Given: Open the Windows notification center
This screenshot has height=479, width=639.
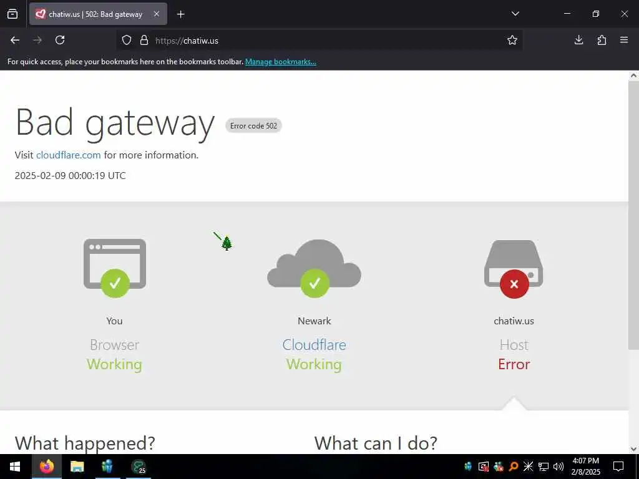Looking at the screenshot, I should tap(618, 467).
